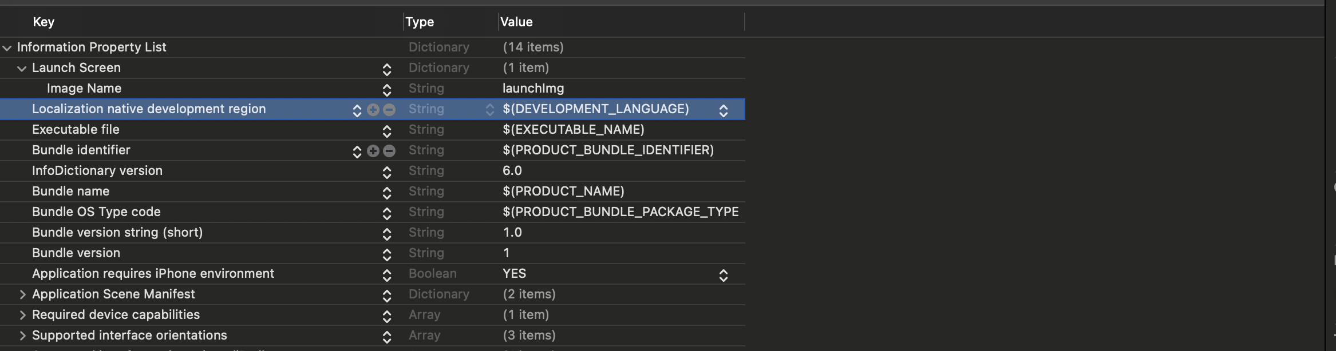Open YES Boolean value dropdown
This screenshot has height=351, width=1336.
[724, 275]
